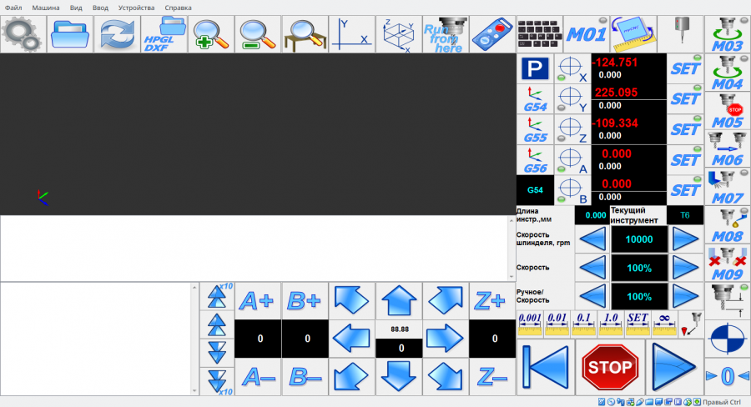Screen dimensions: 751x407
Task: Open the Машина menu
Action: coord(46,7)
